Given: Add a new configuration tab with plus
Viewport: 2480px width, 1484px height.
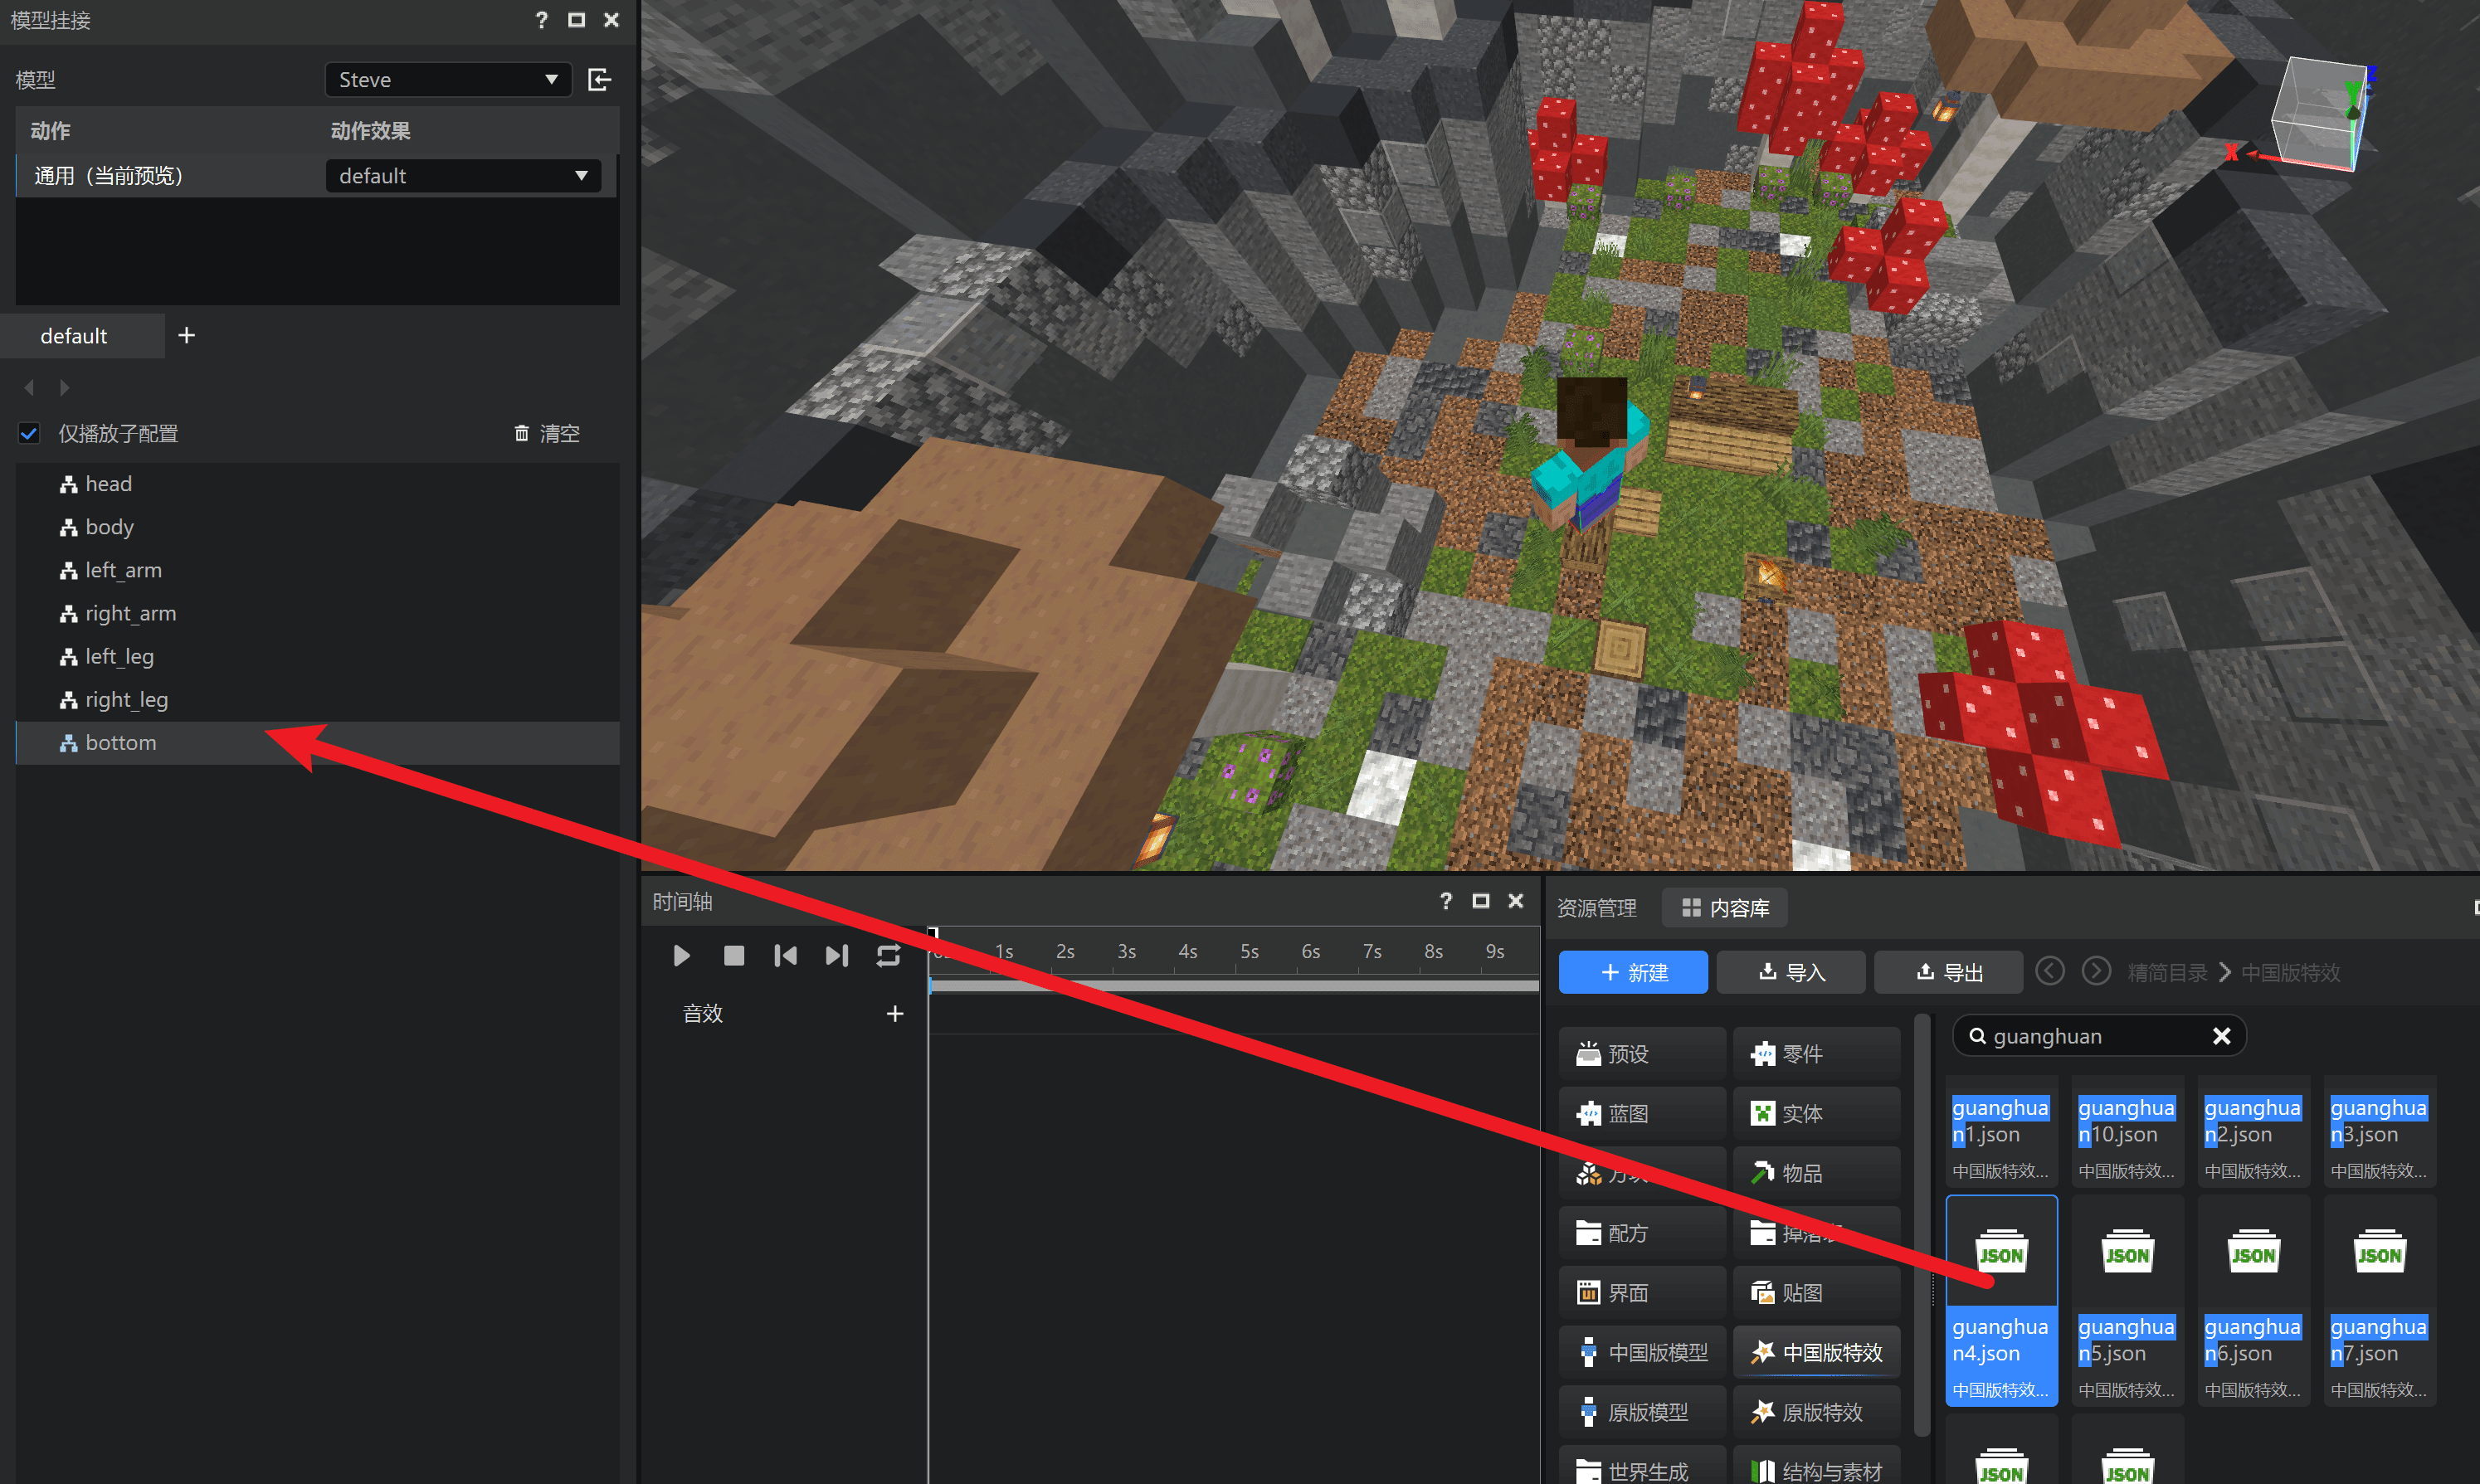Looking at the screenshot, I should coord(186,335).
